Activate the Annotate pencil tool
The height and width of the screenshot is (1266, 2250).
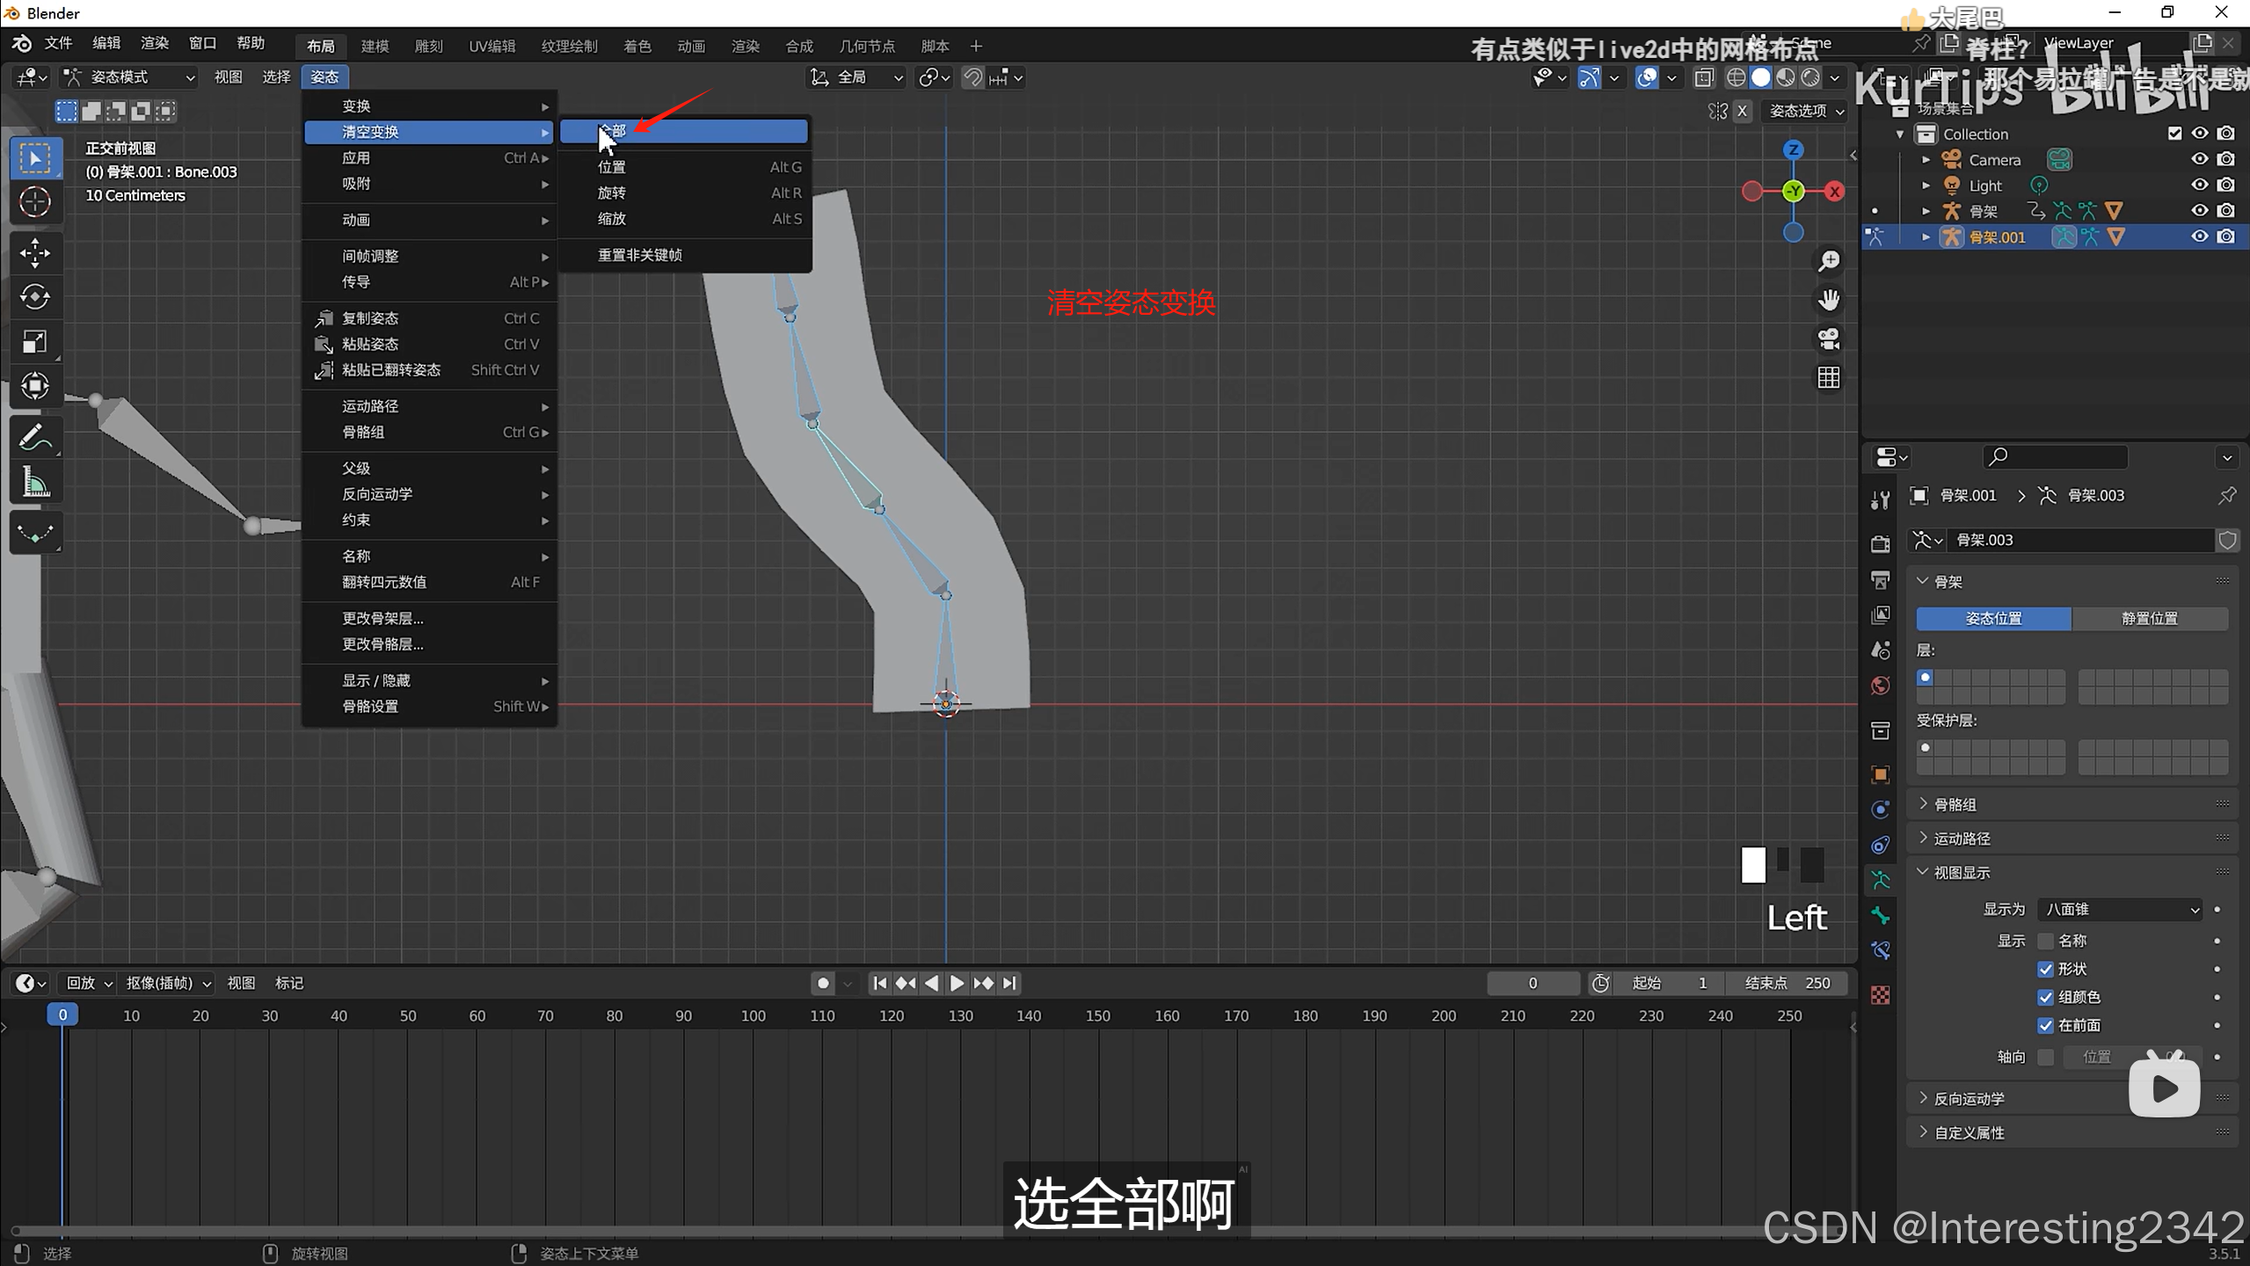35,437
